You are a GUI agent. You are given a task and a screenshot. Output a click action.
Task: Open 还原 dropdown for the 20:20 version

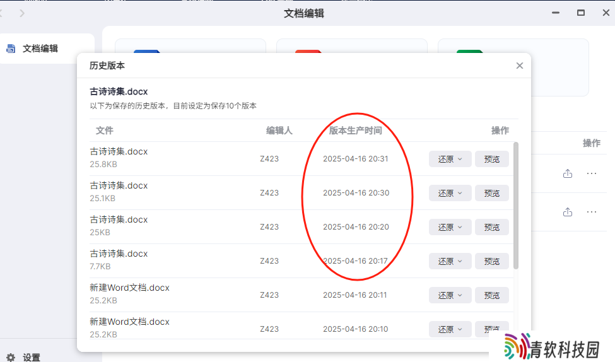(450, 227)
